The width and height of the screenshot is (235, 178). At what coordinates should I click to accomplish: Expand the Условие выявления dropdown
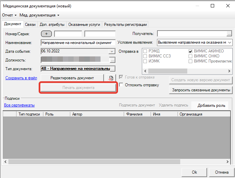click(x=229, y=42)
